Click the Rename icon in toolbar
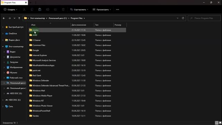Image resolution: width=222 pixels, height=125 pixels. click(48, 9)
